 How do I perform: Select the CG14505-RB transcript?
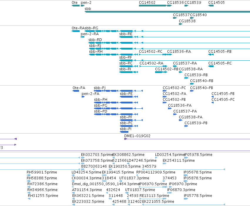(x=211, y=55)
